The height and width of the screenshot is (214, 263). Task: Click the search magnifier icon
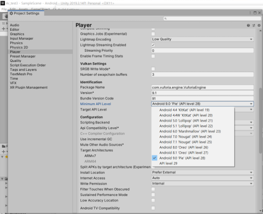(165, 18)
